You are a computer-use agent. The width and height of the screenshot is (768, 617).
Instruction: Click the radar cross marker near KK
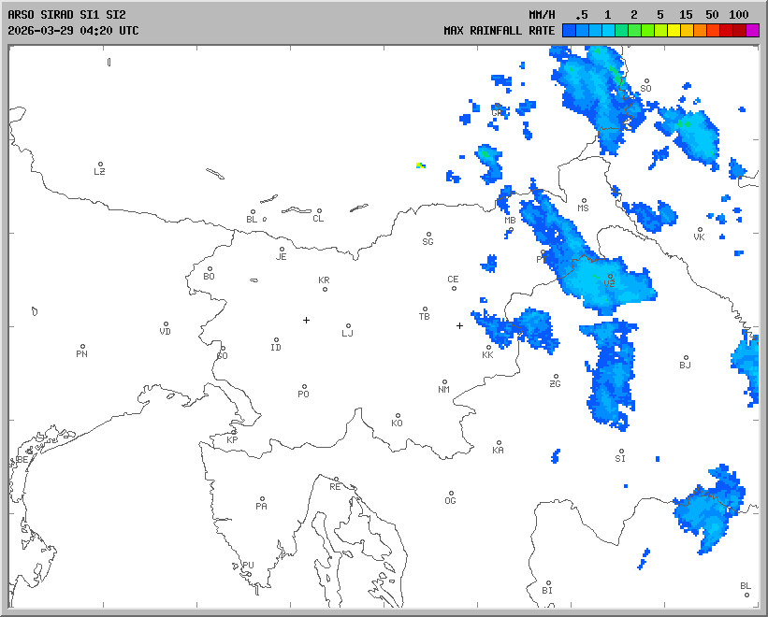(459, 325)
